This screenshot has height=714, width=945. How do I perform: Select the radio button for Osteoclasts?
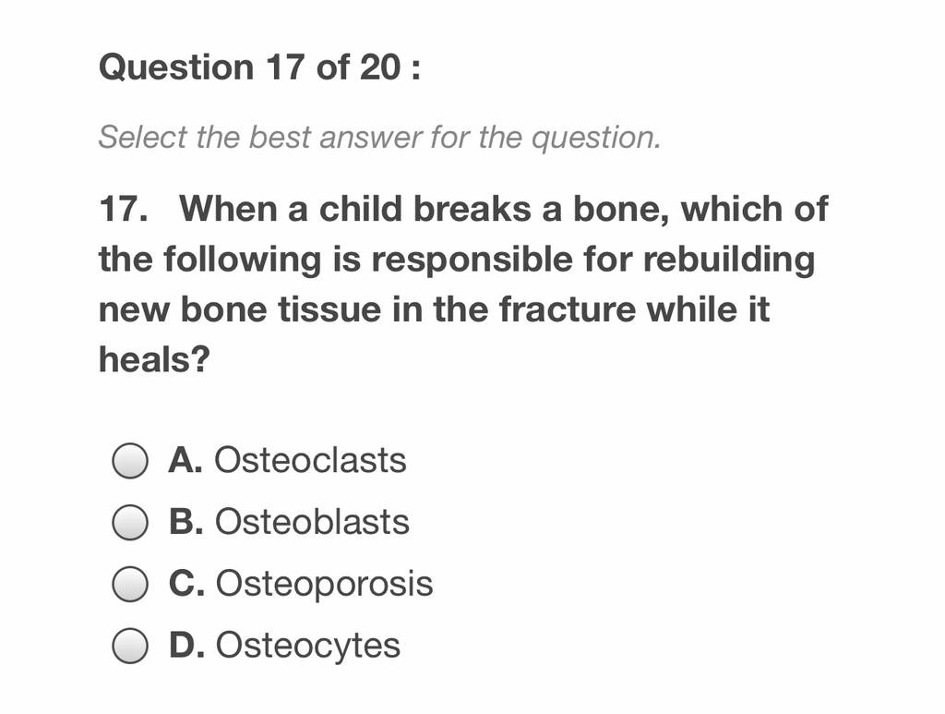pyautogui.click(x=129, y=461)
